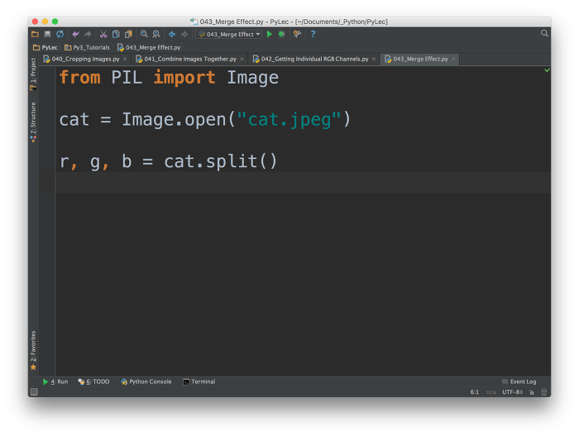The image size is (579, 437).
Task: Open the Z: Structure side panel
Action: [33, 122]
